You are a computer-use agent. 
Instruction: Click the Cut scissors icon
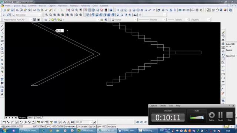[x=34, y=10]
